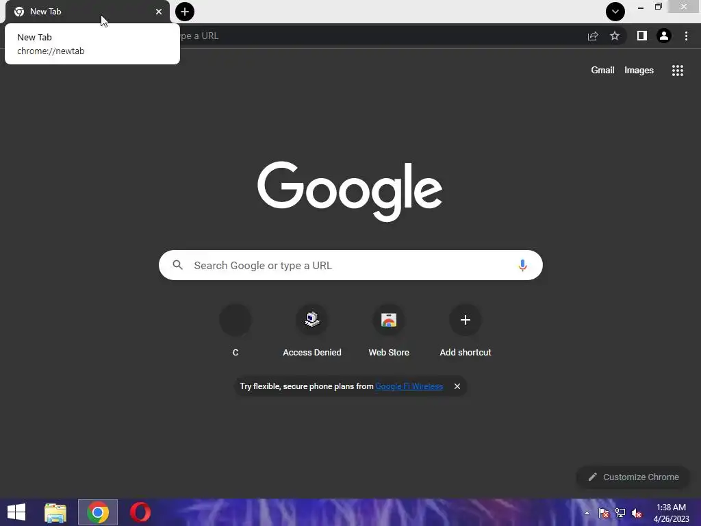Open the tab search dropdown arrow
The image size is (701, 526).
click(x=615, y=12)
